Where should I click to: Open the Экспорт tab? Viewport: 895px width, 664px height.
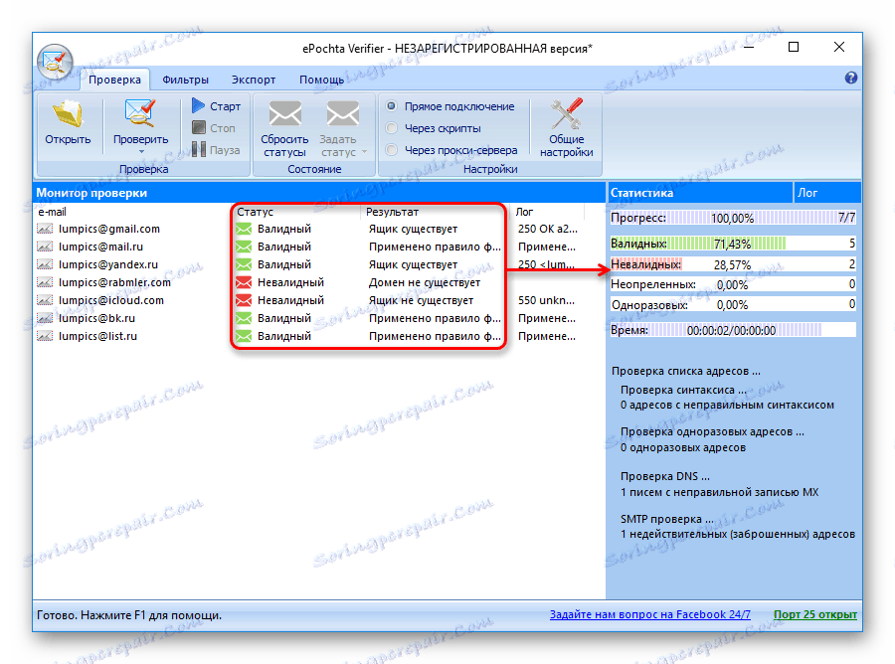pos(253,79)
